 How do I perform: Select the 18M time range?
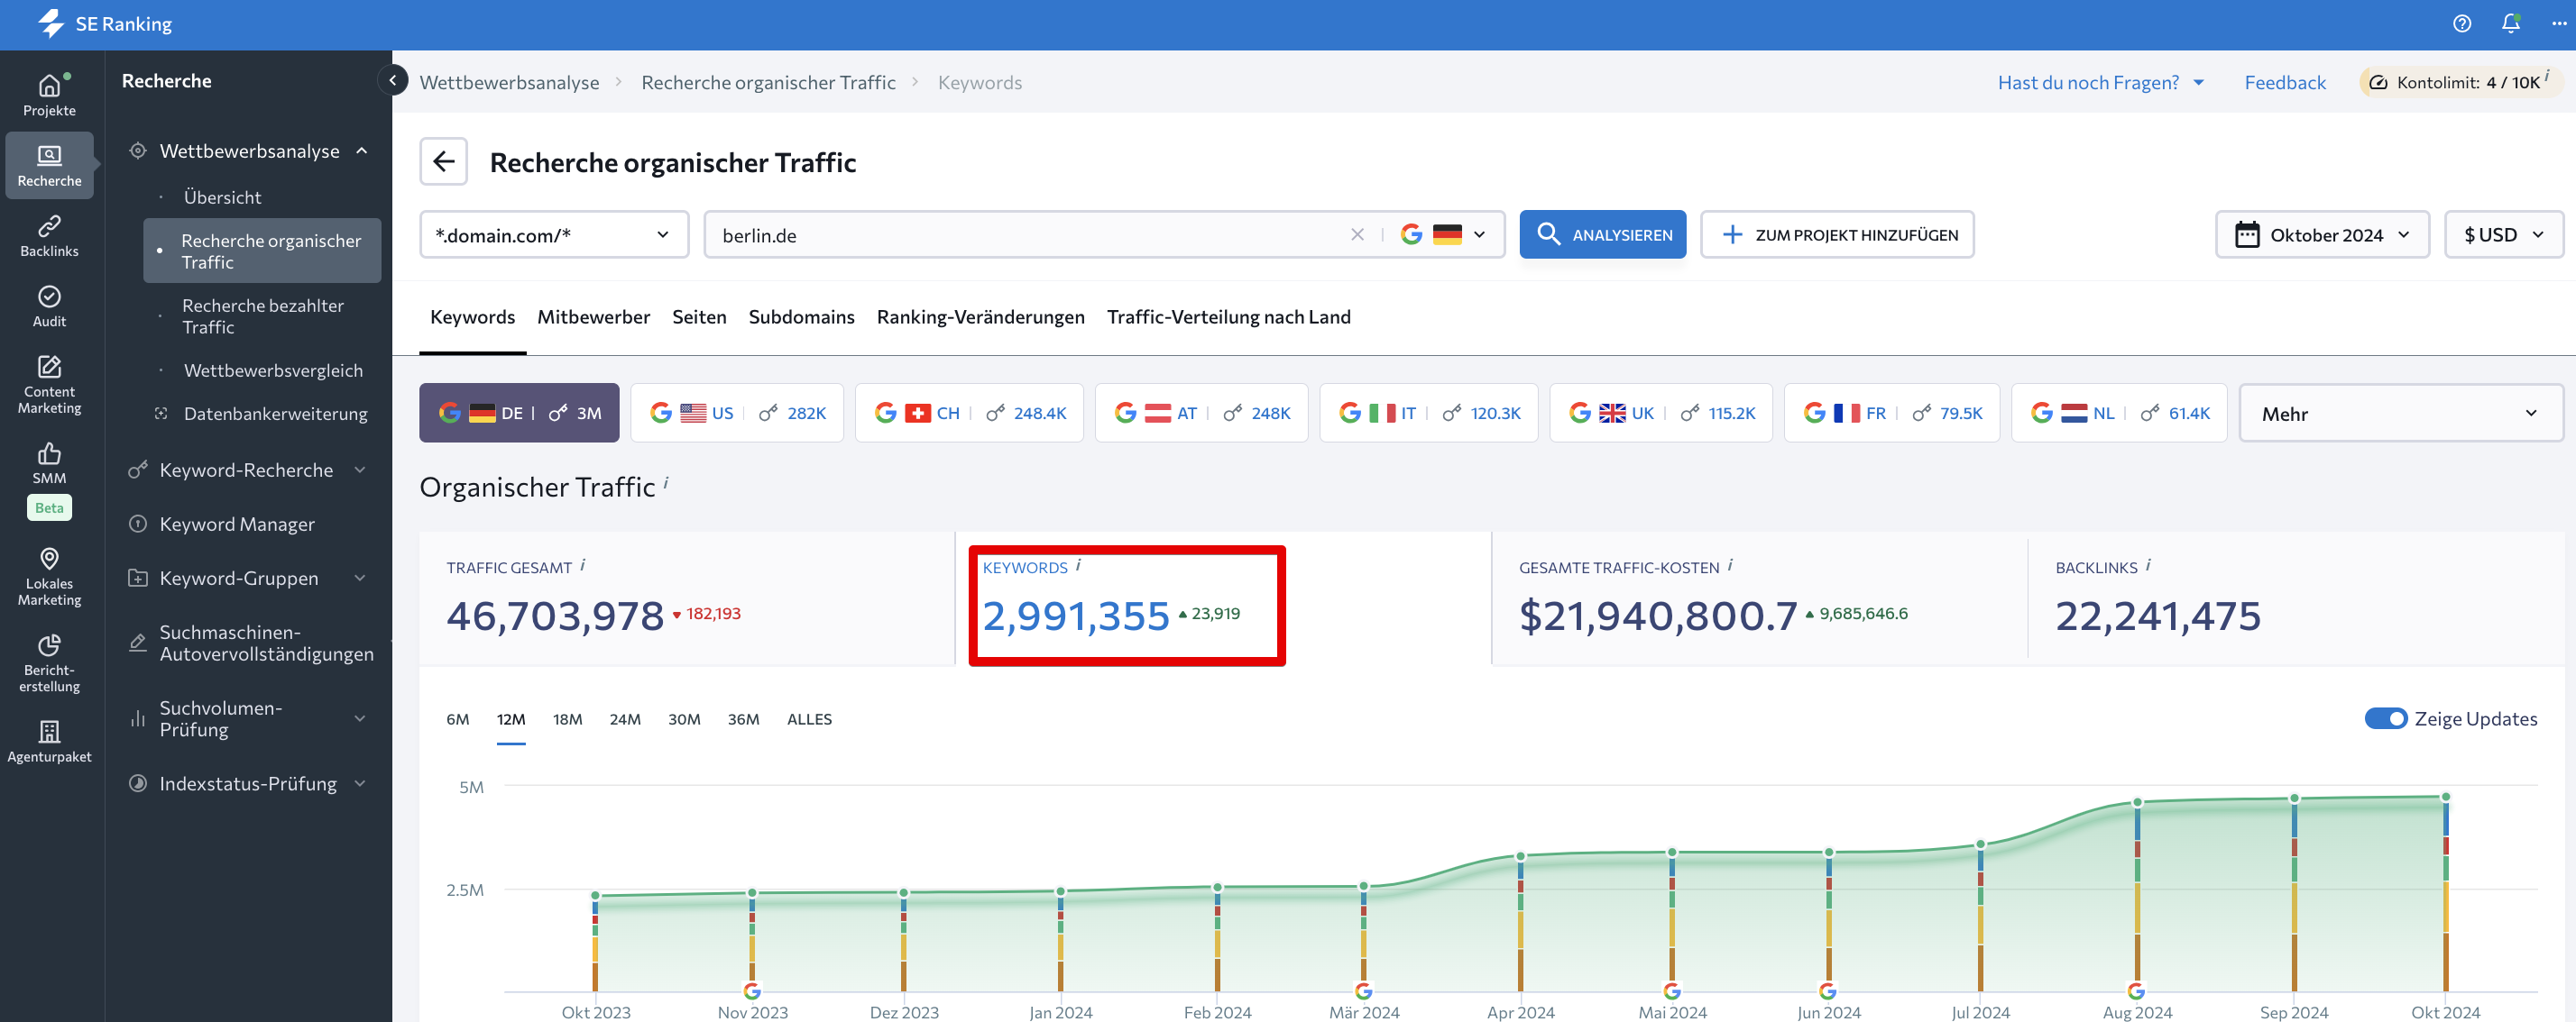[567, 719]
